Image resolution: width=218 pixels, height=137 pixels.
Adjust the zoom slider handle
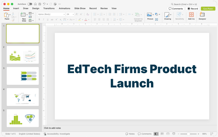coord(188,134)
